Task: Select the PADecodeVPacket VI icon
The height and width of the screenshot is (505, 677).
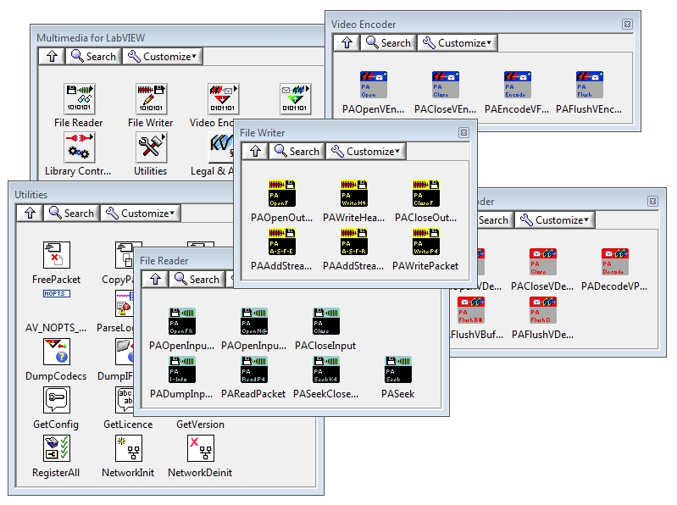Action: 615,262
